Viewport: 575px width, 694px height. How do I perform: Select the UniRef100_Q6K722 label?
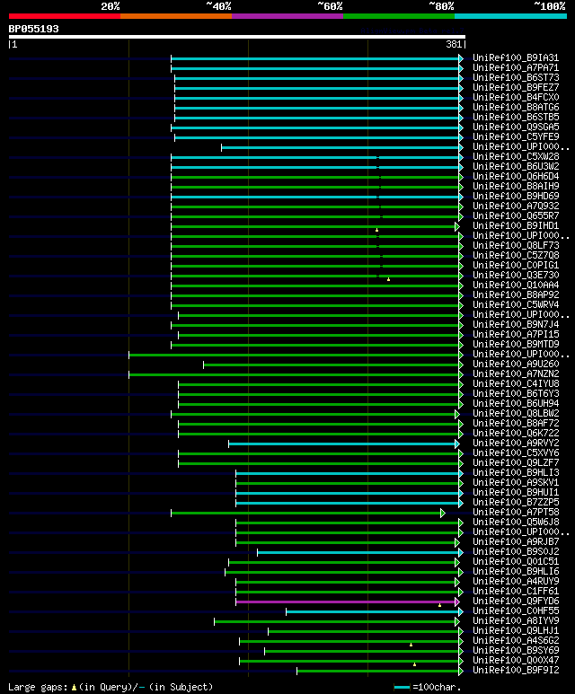click(x=516, y=434)
